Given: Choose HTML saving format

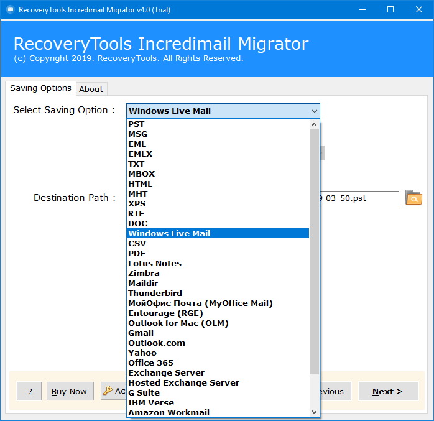Looking at the screenshot, I should 218,184.
